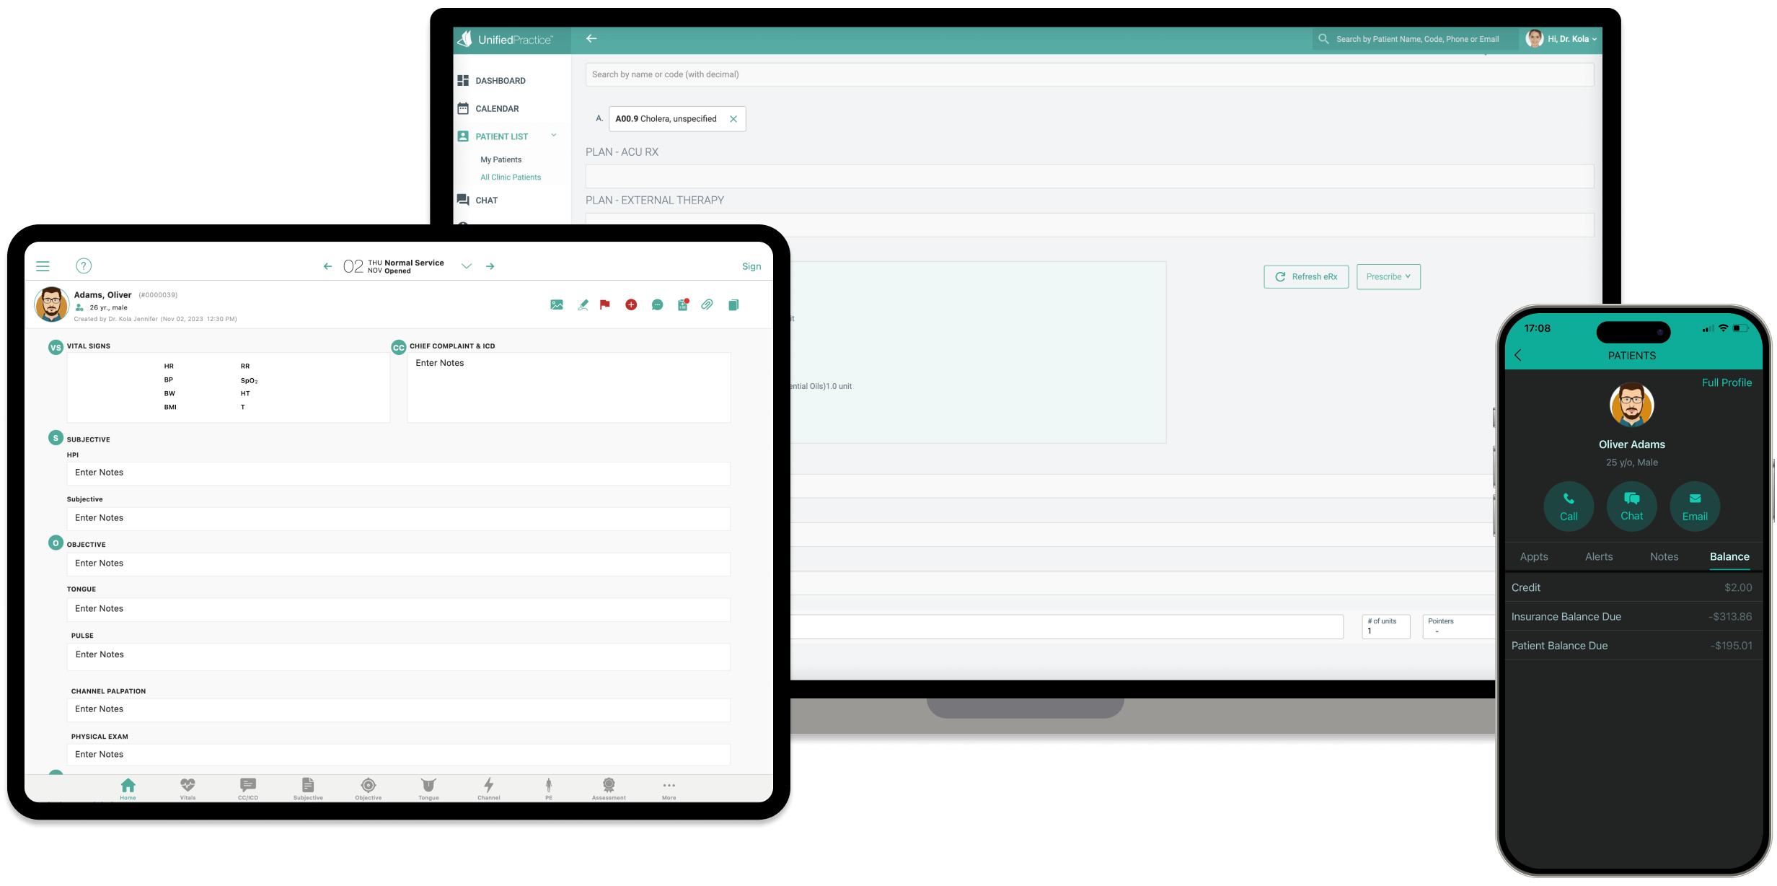The height and width of the screenshot is (886, 1777).
Task: Open Vitals from the bottom toolbar
Action: pos(188,789)
